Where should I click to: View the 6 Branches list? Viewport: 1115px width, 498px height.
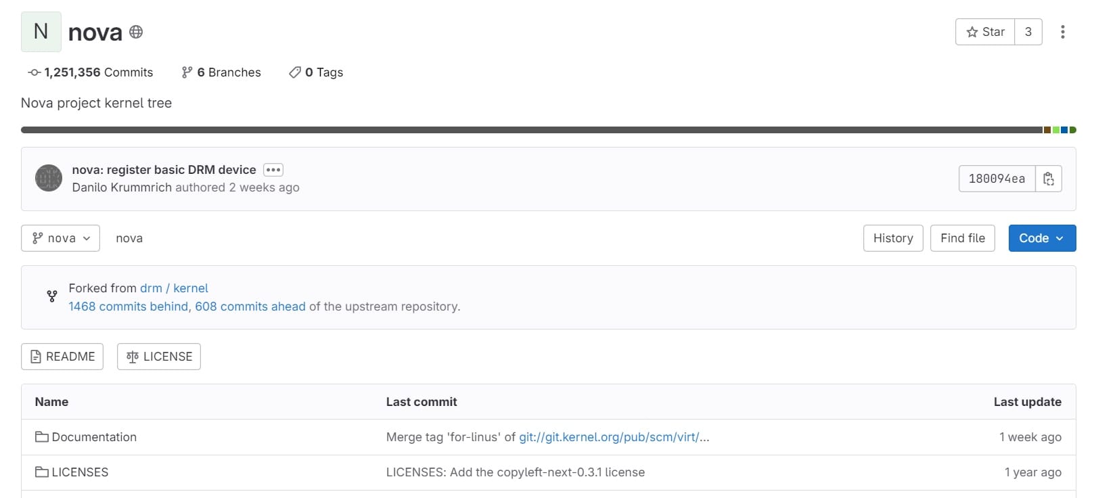[221, 72]
